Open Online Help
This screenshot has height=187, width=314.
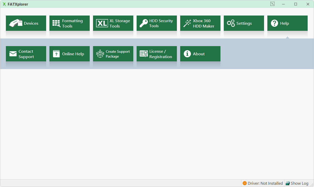[x=70, y=54]
